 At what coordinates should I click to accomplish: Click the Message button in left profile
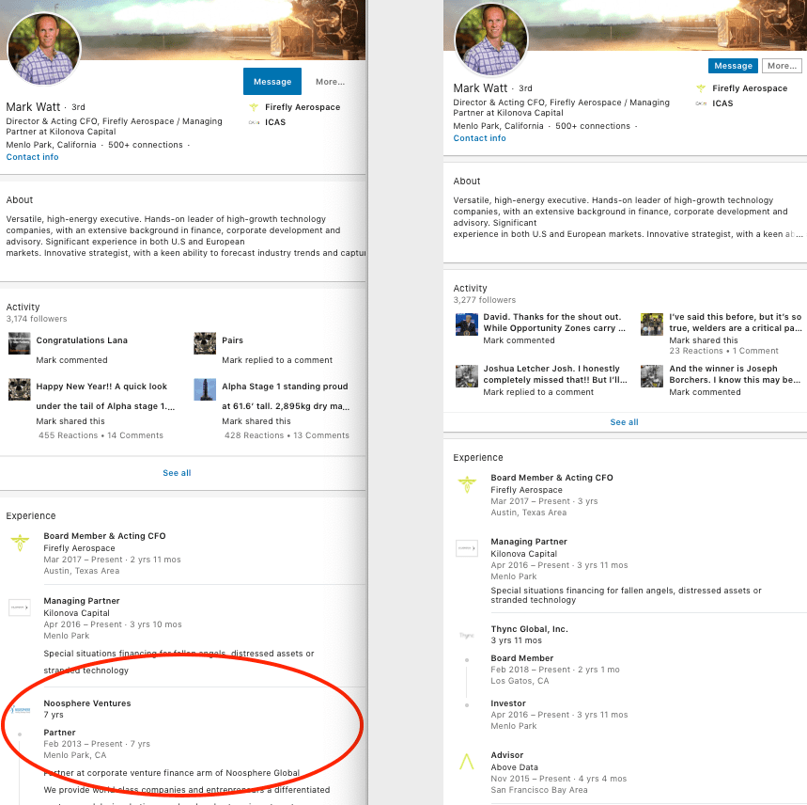tap(272, 82)
